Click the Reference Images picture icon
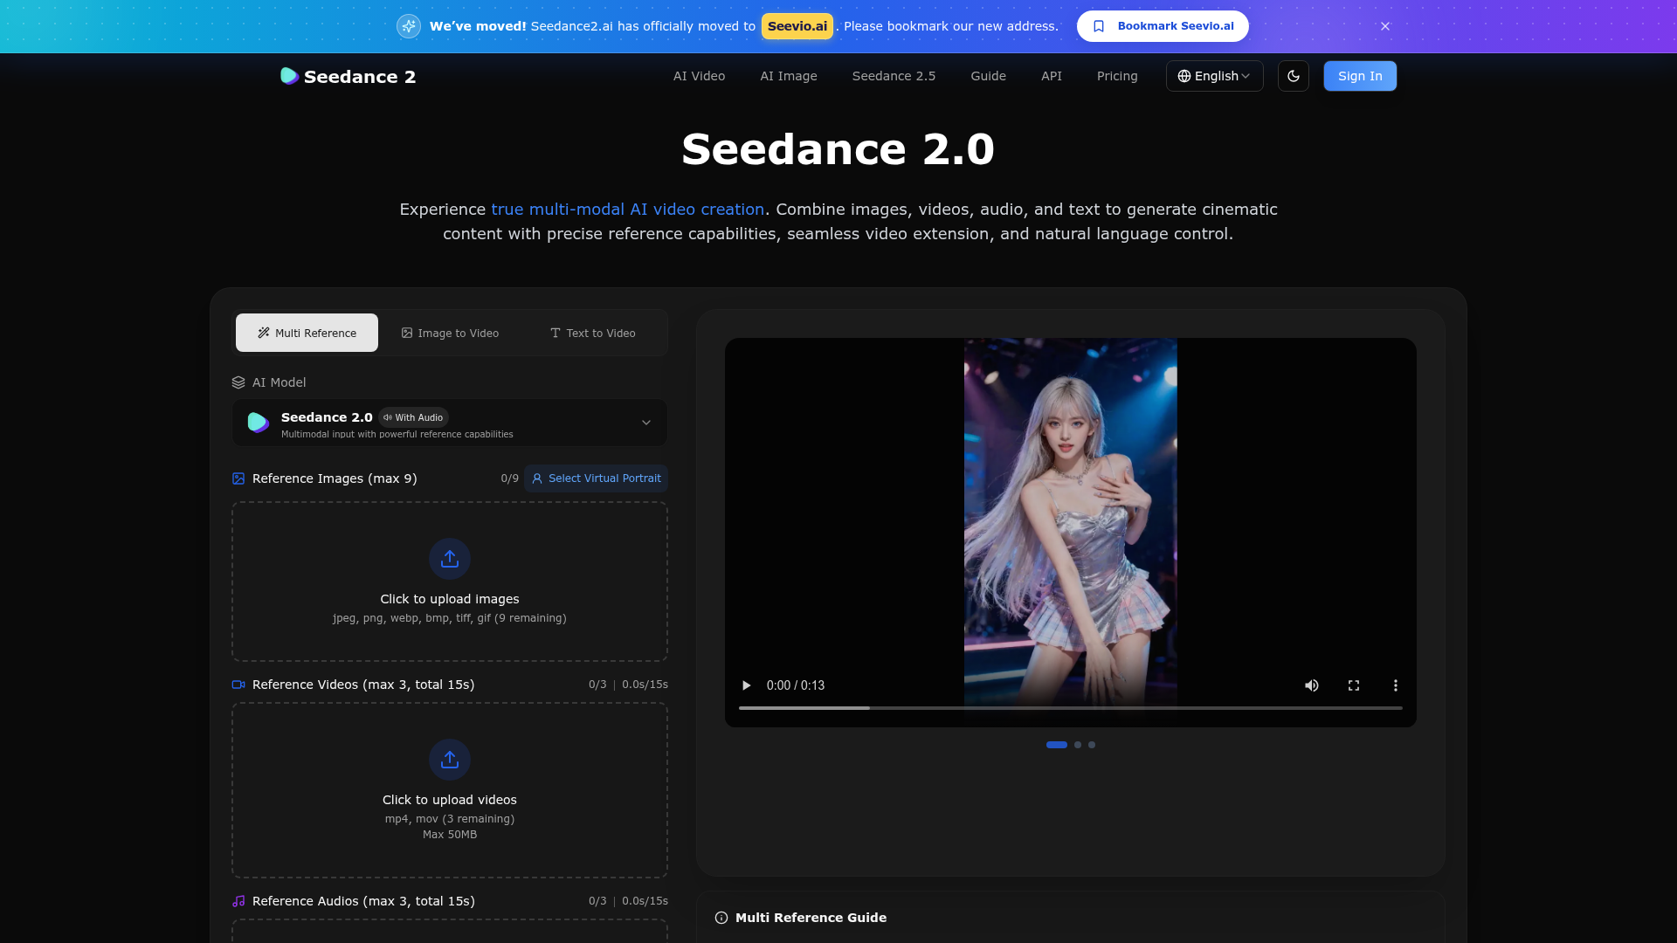Viewport: 1677px width, 943px height. pyautogui.click(x=238, y=478)
